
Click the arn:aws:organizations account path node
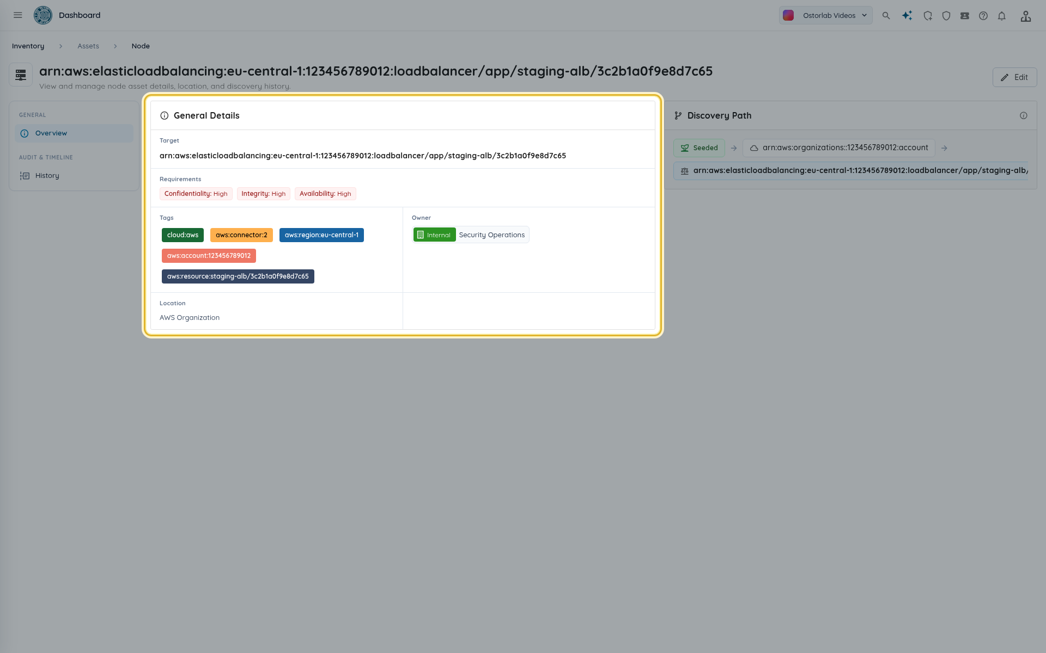[x=839, y=148]
